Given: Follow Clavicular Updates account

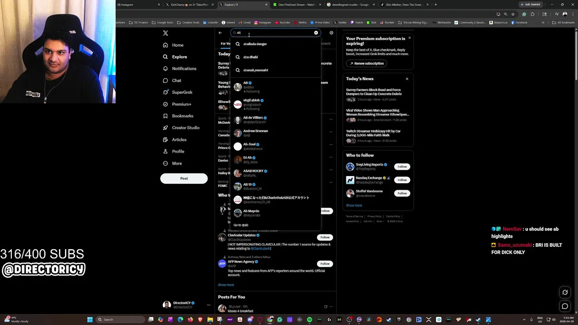Looking at the screenshot, I should click(x=325, y=237).
